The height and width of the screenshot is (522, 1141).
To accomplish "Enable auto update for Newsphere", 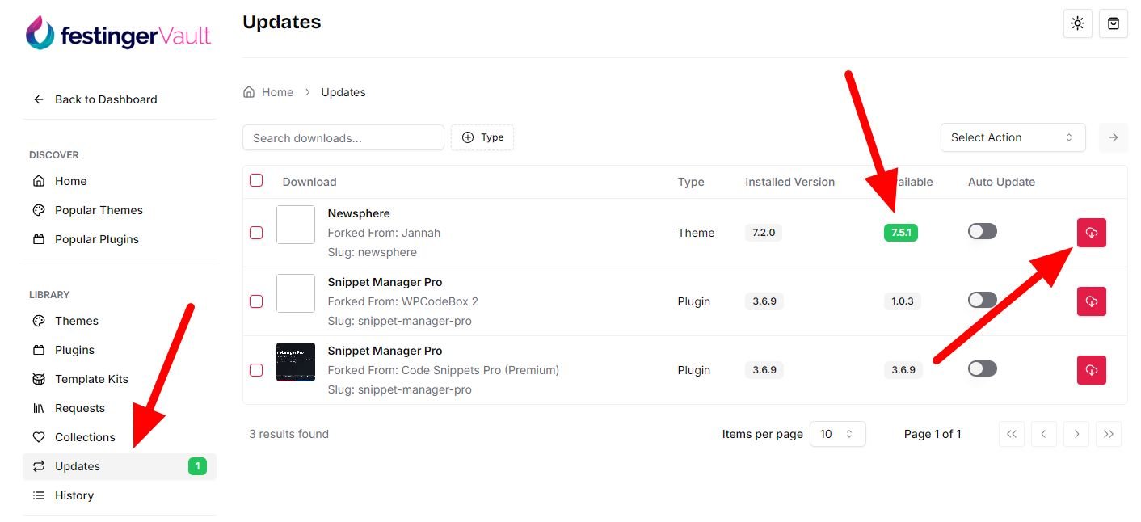I will pos(983,232).
